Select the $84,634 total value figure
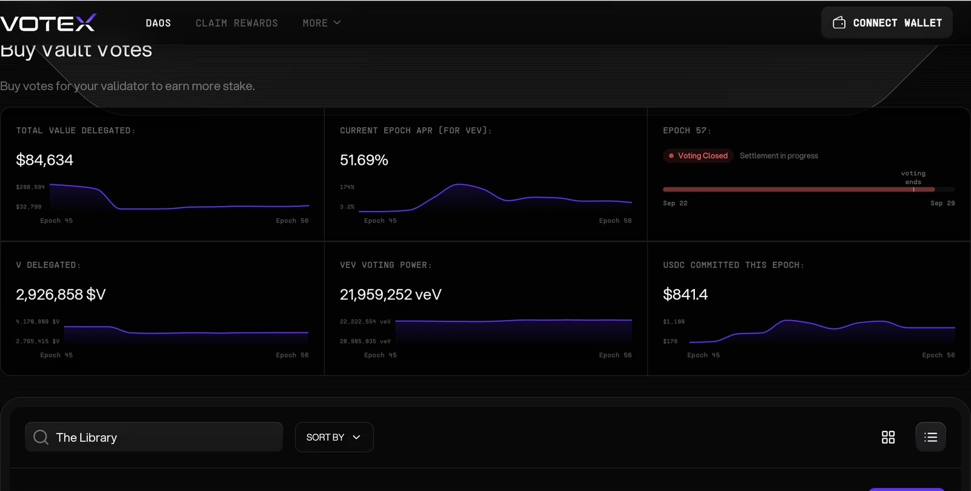Screen dimensions: 971x491 (44, 160)
